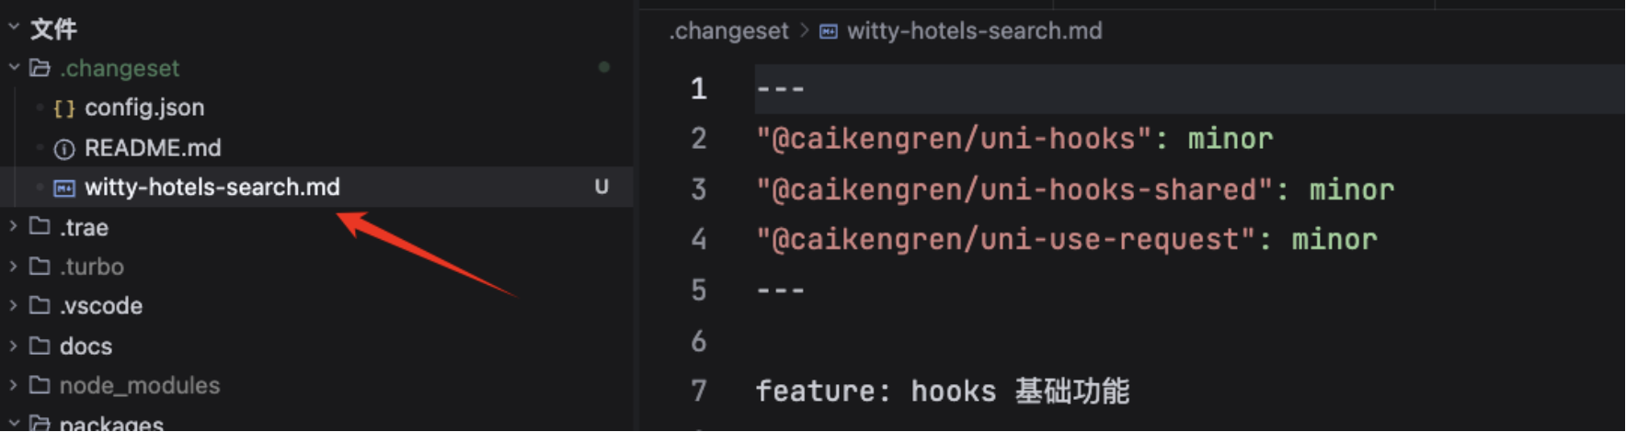The height and width of the screenshot is (432, 1626).
Task: Click the .changeset open folder icon
Action: tap(40, 68)
